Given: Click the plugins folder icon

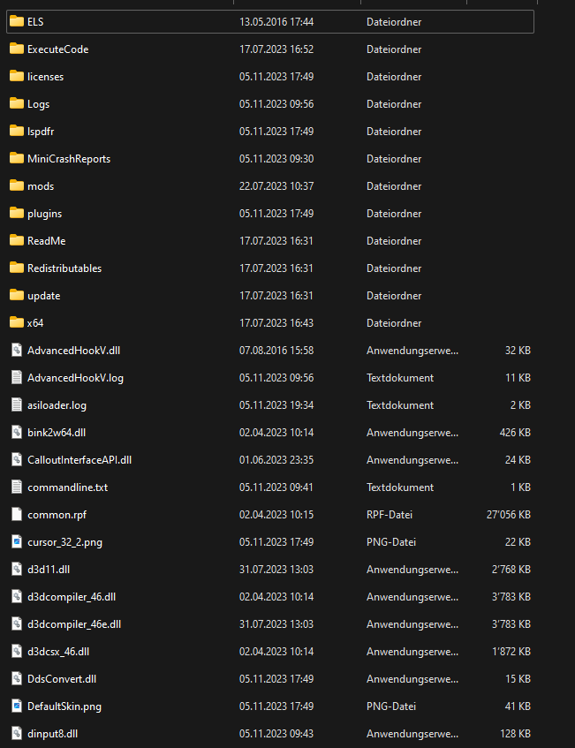Looking at the screenshot, I should click(x=17, y=213).
